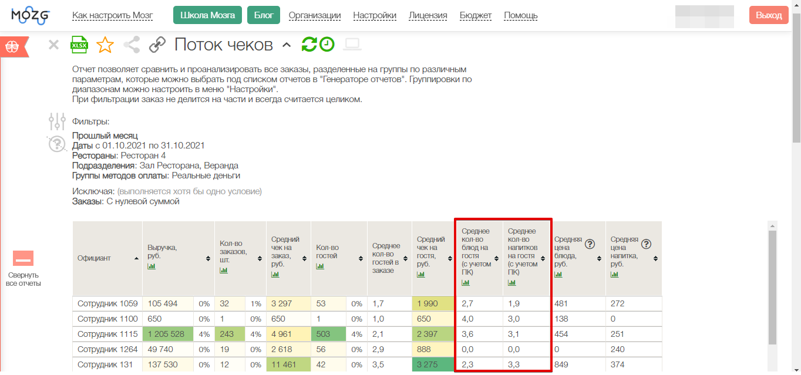
Task: Add report to favorites with star icon
Action: coord(105,45)
